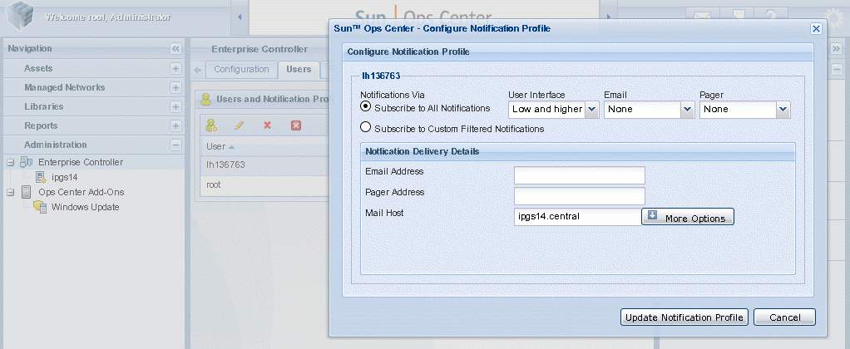Screen dimensions: 850x349
Task: Click the Email Address field
Action: tap(580, 175)
